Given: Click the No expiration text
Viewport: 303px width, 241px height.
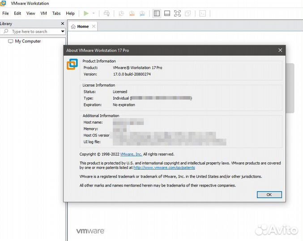Looking at the screenshot, I should point(124,105).
